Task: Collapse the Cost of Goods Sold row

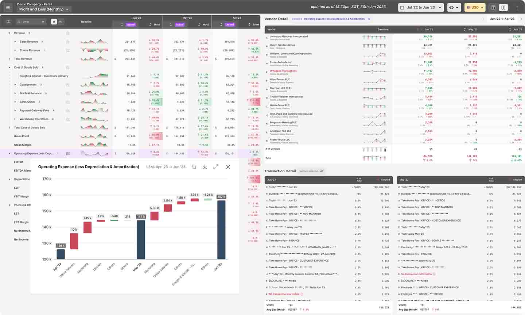Action: pos(9,68)
